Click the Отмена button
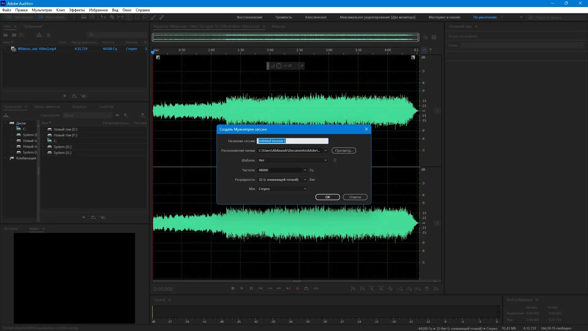The width and height of the screenshot is (588, 331). pos(355,197)
